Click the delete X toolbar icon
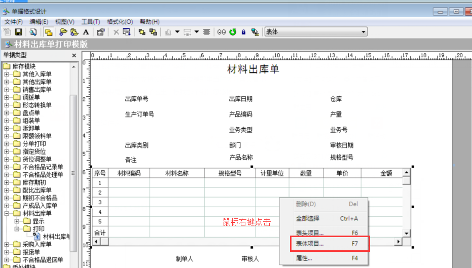Screen dimensions: 472x268 point(116,32)
